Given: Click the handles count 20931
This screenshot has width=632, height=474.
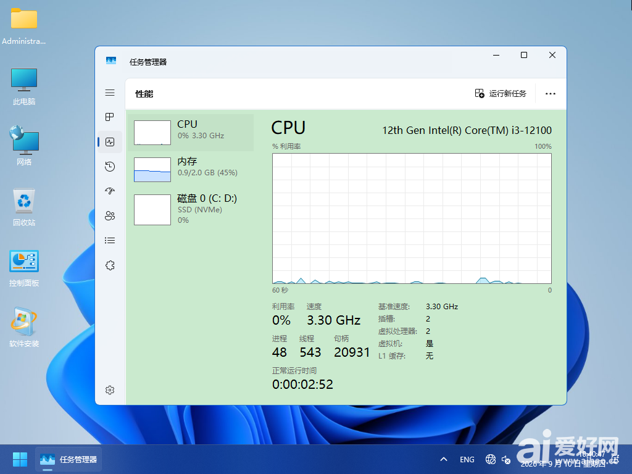Looking at the screenshot, I should click(x=352, y=352).
